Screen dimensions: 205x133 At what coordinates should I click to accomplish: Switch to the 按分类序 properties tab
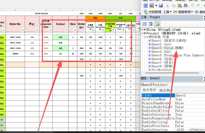tap(166, 90)
